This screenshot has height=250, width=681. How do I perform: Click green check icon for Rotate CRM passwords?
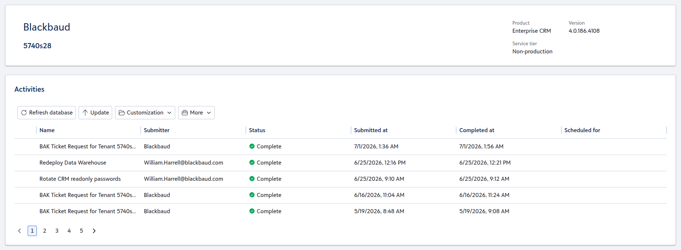[x=252, y=179]
